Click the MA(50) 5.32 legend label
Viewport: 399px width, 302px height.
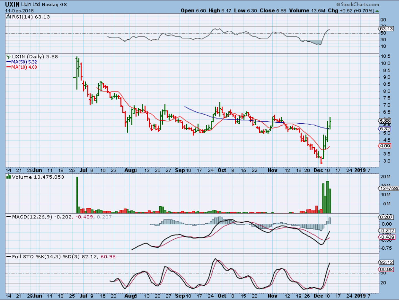click(24, 62)
